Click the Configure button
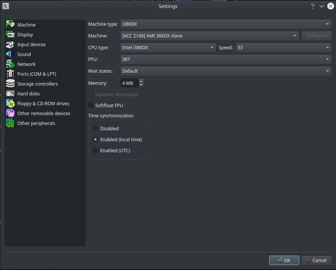The image size is (336, 270). (316, 36)
